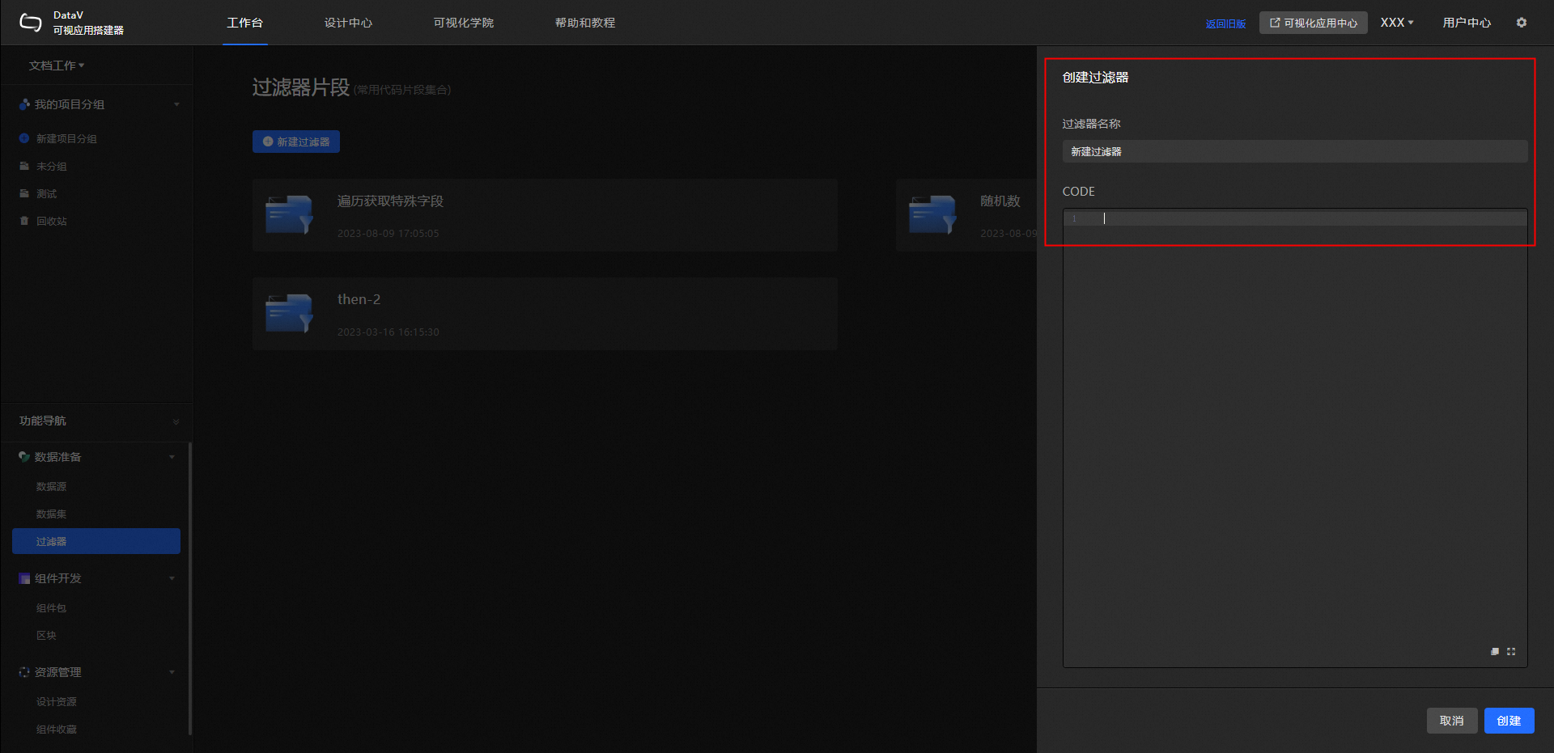The image size is (1554, 753).
Task: Open the 设计中心 tab
Action: coord(348,23)
